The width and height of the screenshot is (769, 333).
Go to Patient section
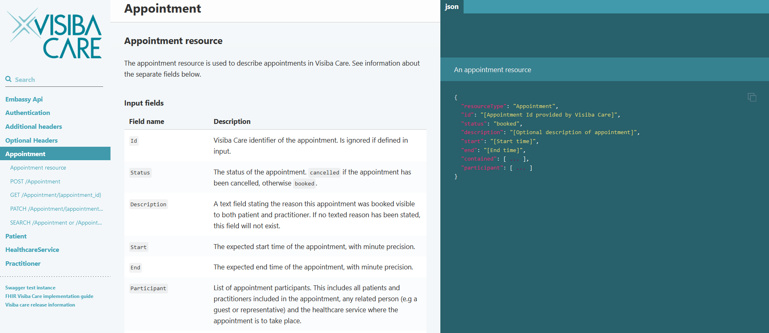(16, 236)
